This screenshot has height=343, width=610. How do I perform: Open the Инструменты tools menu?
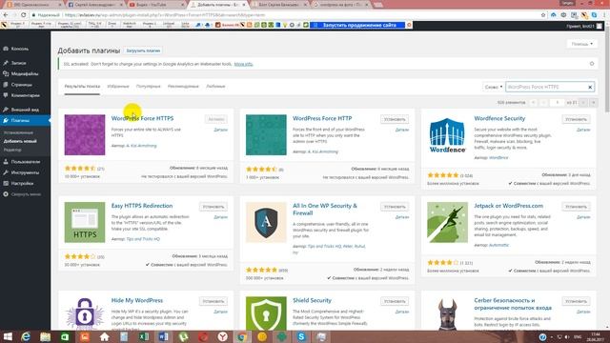tap(25, 172)
